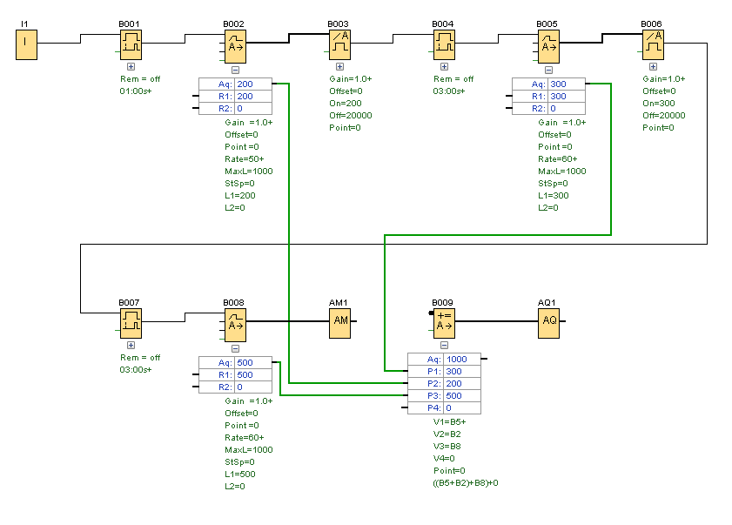Image resolution: width=732 pixels, height=525 pixels.
Task: Collapse the B005 parameter table
Action: coord(549,70)
